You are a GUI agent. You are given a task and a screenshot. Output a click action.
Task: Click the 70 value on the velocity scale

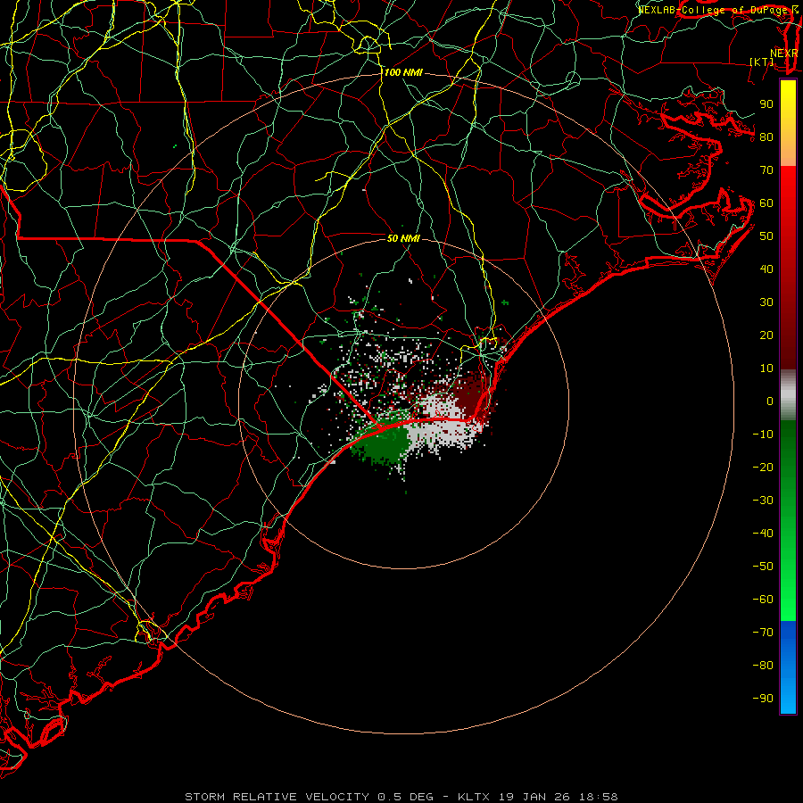[766, 170]
